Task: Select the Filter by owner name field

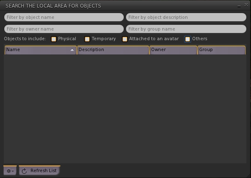Action: coord(64,29)
